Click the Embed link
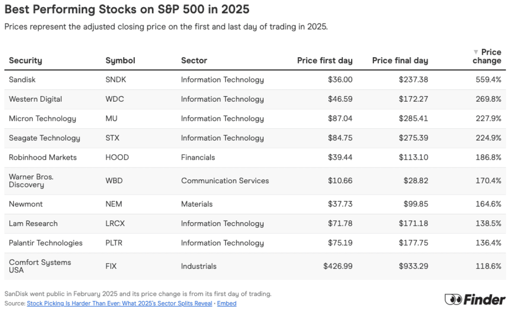This screenshot has height=311, width=512. [227, 303]
